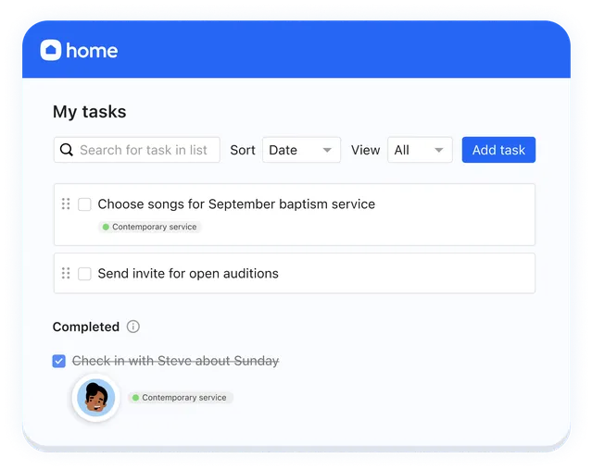592x469 pixels.
Task: Open completed task Check in with Steve
Action: 175,361
